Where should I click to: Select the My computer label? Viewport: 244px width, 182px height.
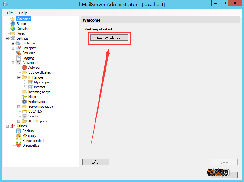click(43, 82)
